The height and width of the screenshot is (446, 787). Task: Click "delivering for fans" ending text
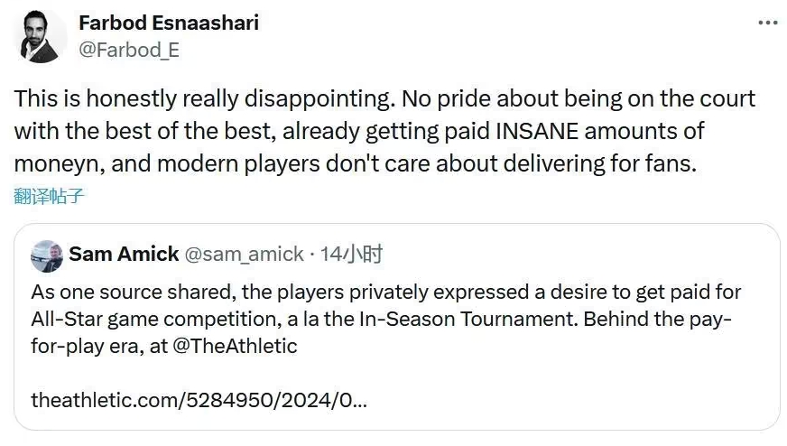600,163
